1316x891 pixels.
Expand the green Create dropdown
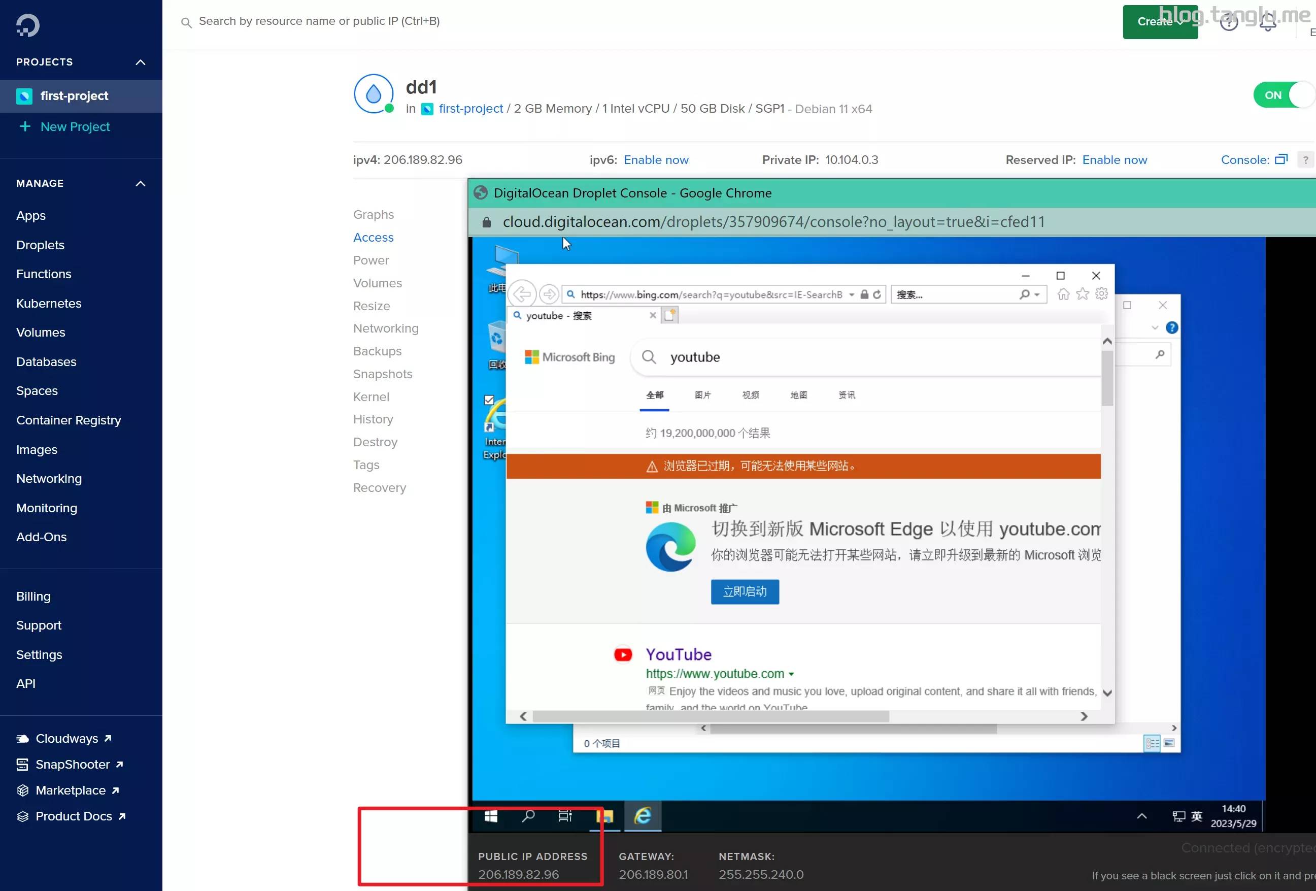1160,22
